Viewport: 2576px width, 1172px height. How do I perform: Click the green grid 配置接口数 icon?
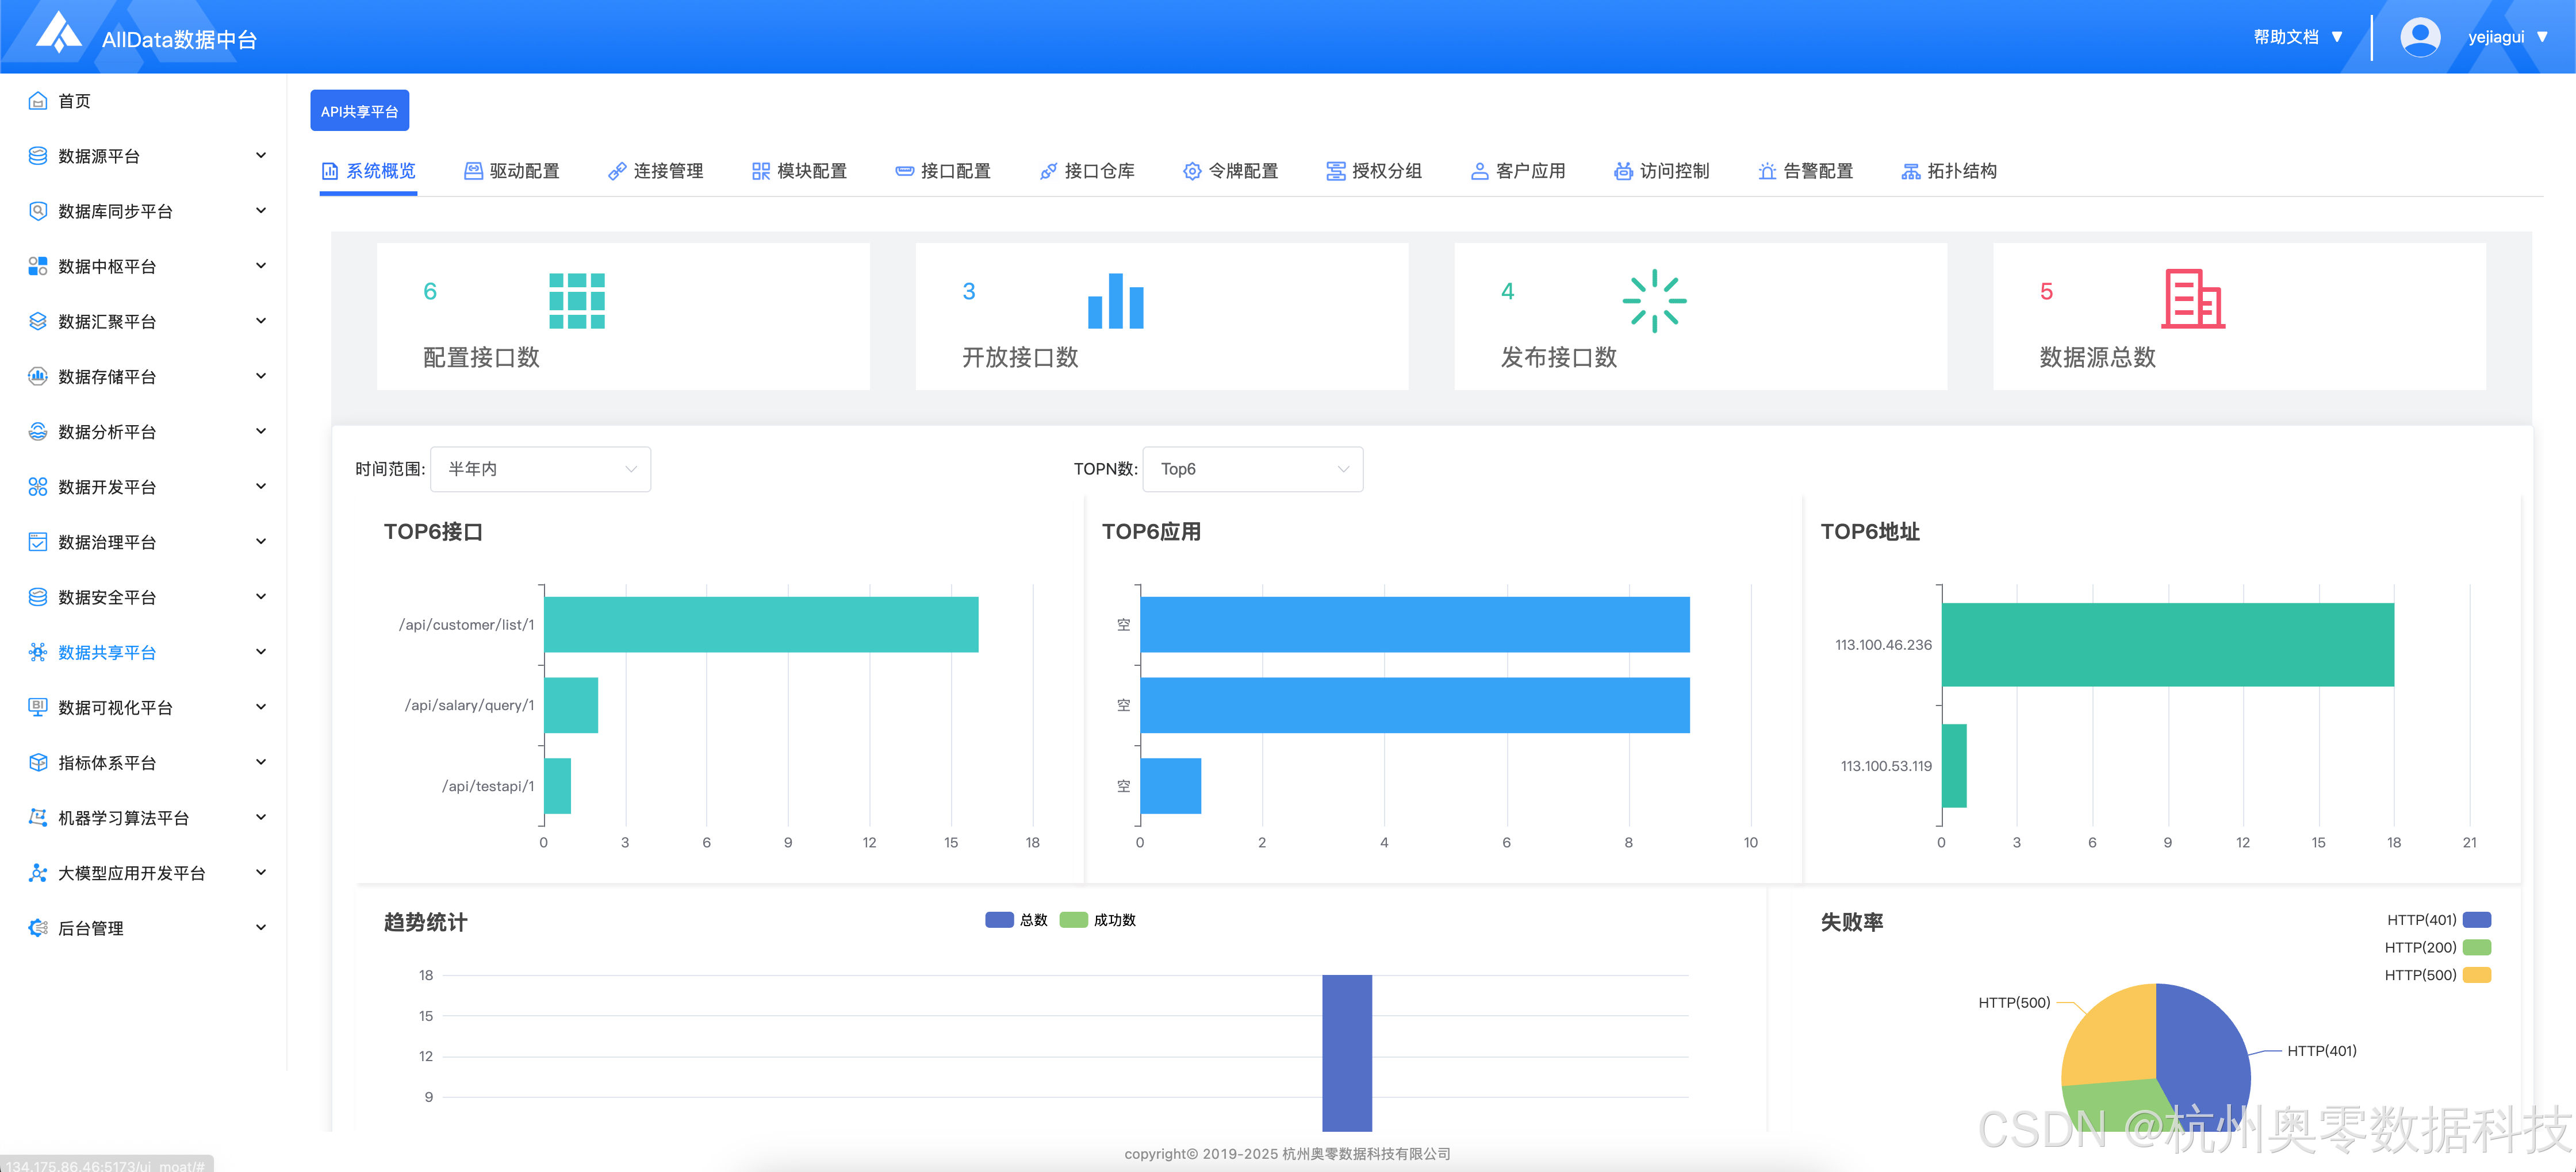576,300
